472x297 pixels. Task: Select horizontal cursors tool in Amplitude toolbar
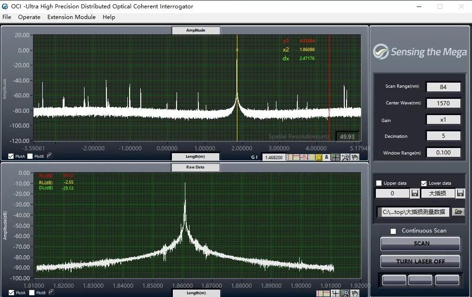(x=296, y=157)
